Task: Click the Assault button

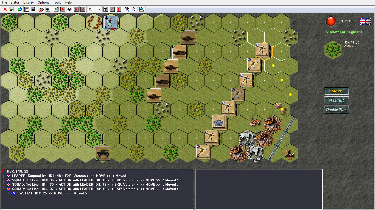Action: (x=337, y=100)
